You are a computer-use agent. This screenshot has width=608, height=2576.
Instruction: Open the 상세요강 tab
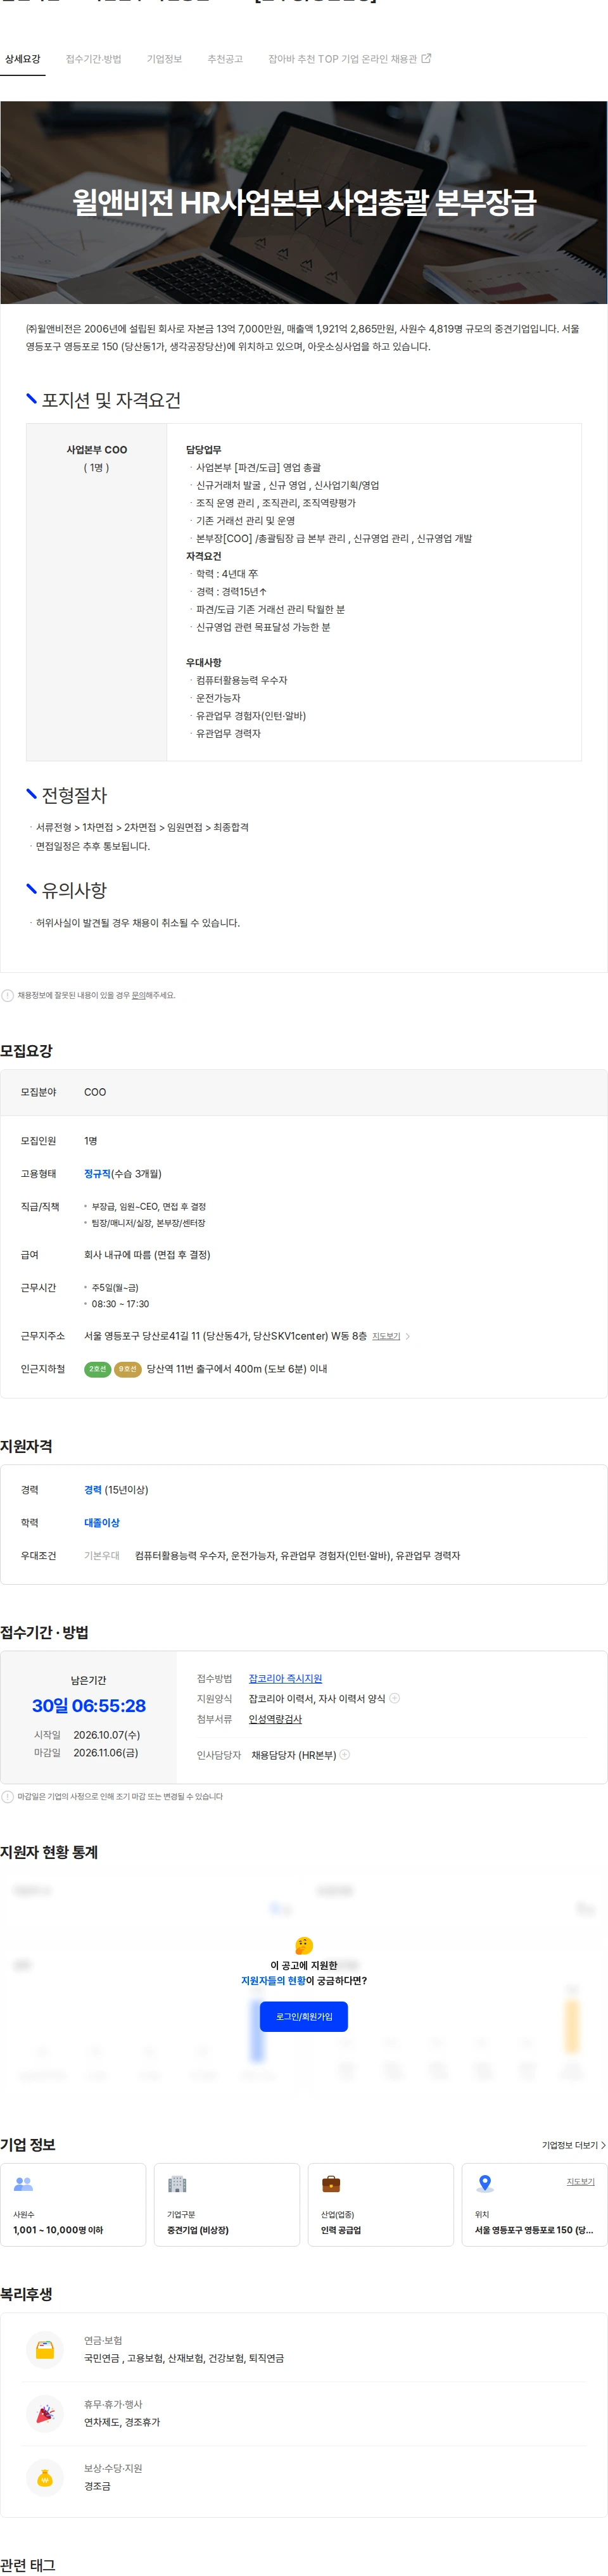[22, 59]
